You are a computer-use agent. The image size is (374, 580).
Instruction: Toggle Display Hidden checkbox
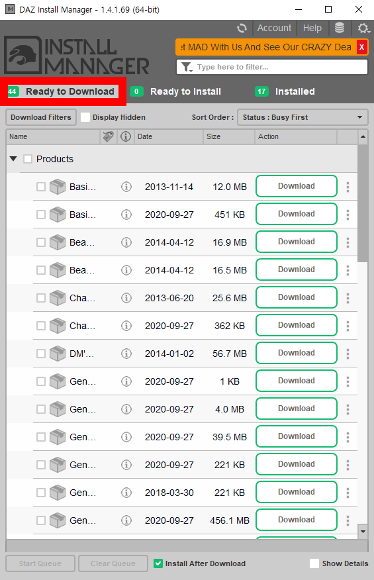coord(85,117)
